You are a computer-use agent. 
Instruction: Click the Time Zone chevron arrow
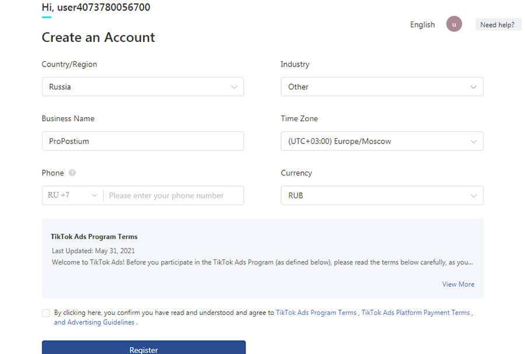473,141
